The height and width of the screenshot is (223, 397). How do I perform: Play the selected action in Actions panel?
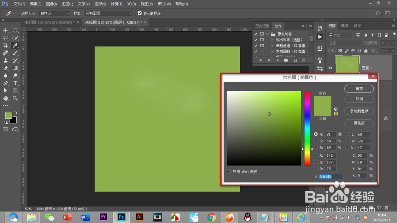[278, 60]
